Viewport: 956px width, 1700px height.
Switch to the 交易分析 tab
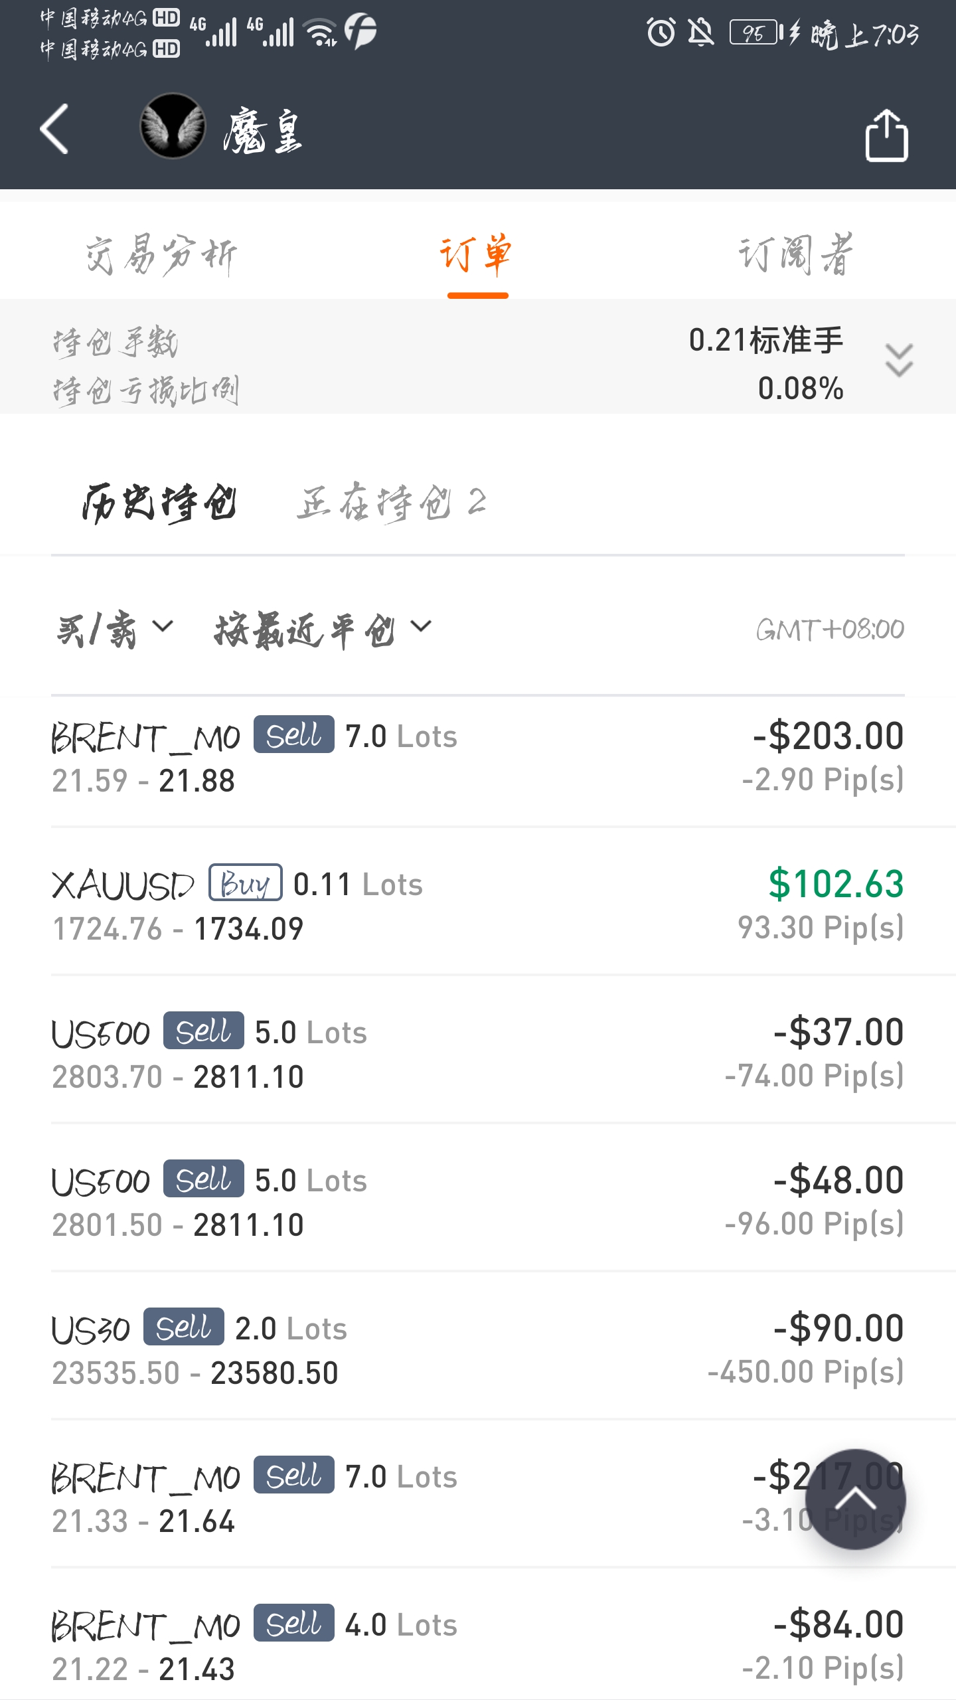[x=161, y=255]
